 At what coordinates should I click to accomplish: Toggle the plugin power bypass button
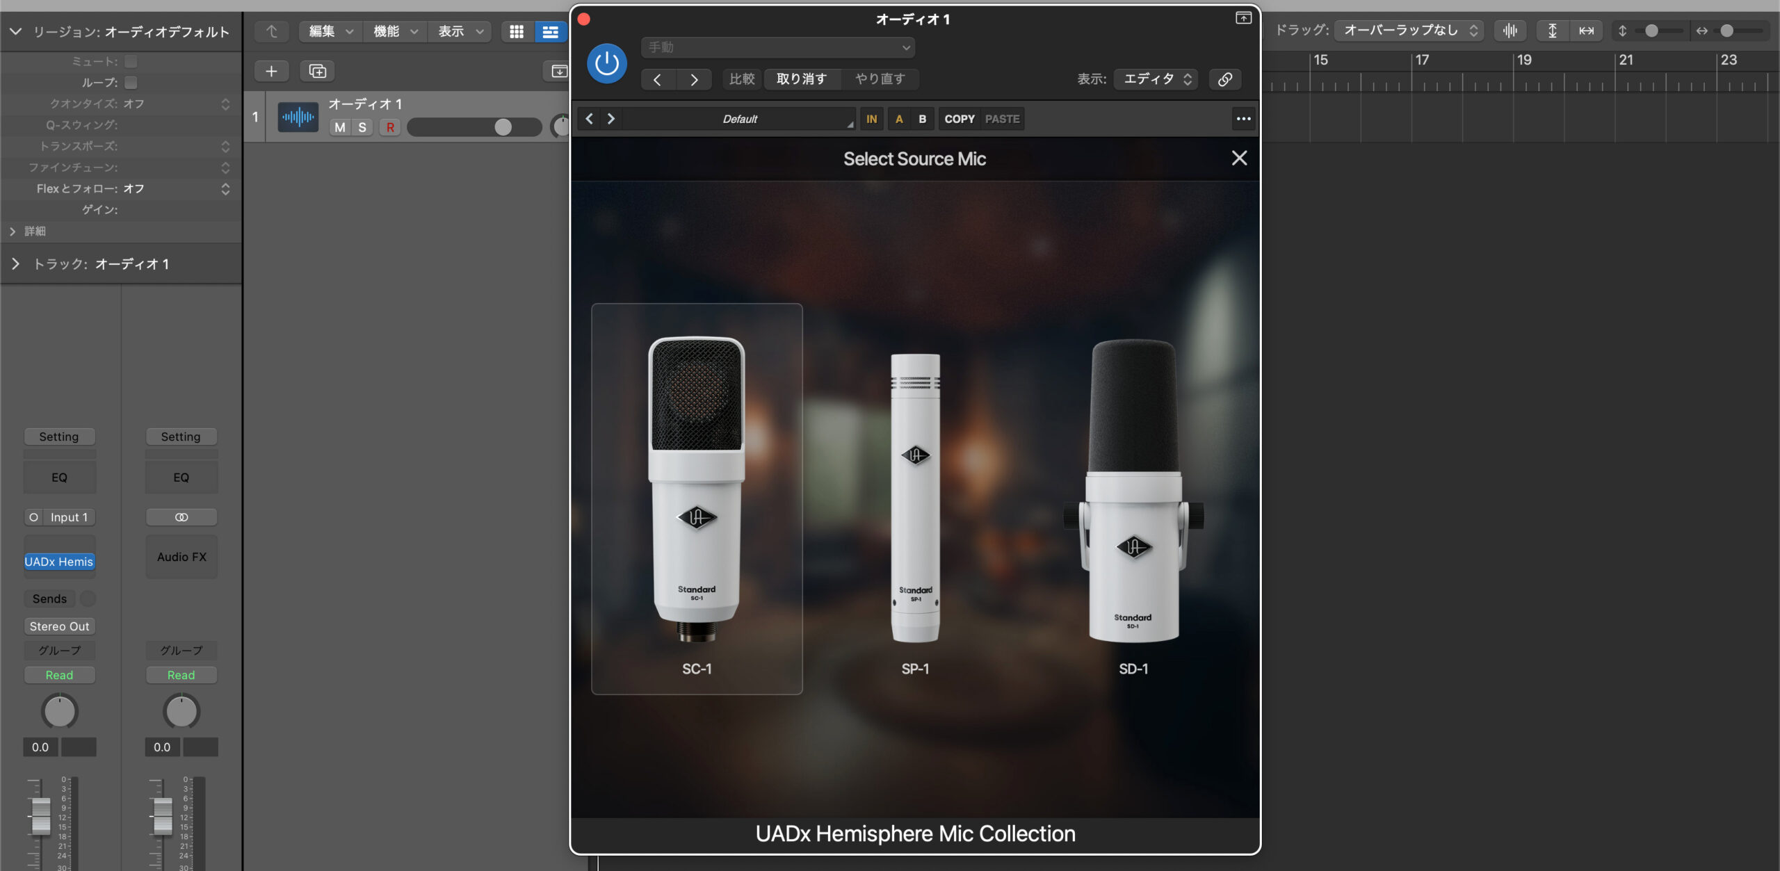[x=606, y=64]
